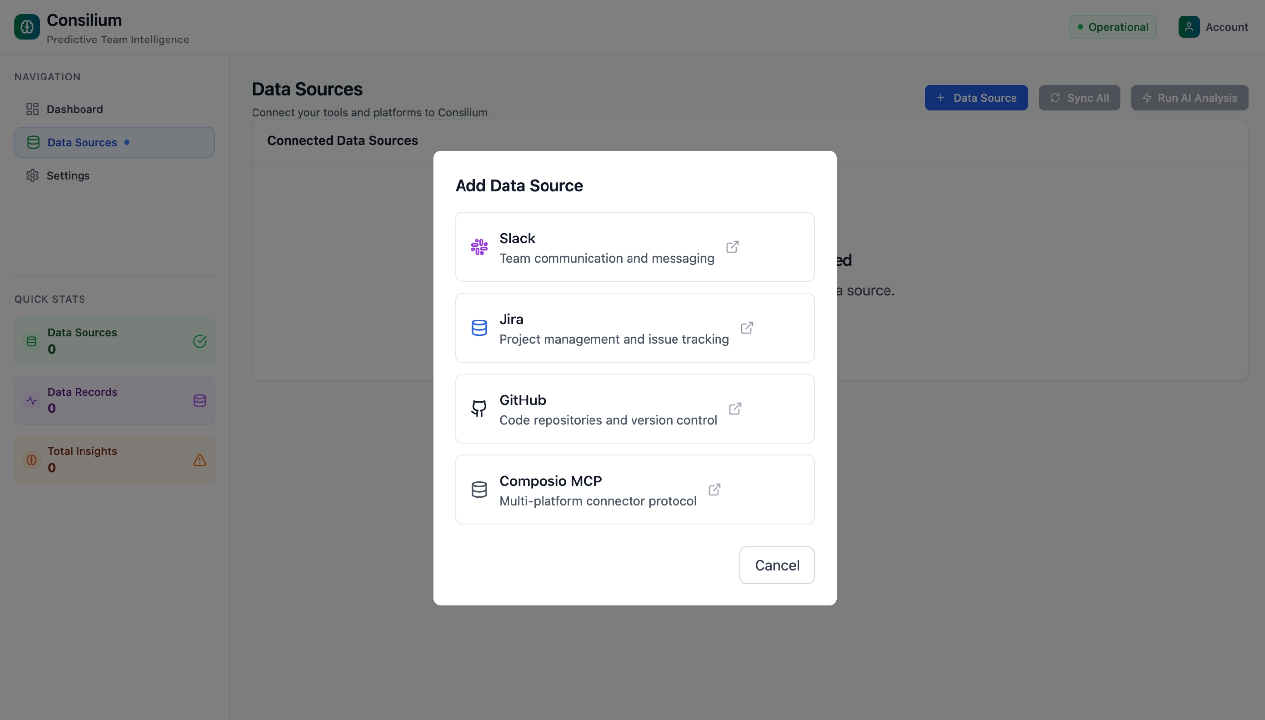The height and width of the screenshot is (720, 1265).
Task: Click the Sync All button
Action: pos(1079,98)
